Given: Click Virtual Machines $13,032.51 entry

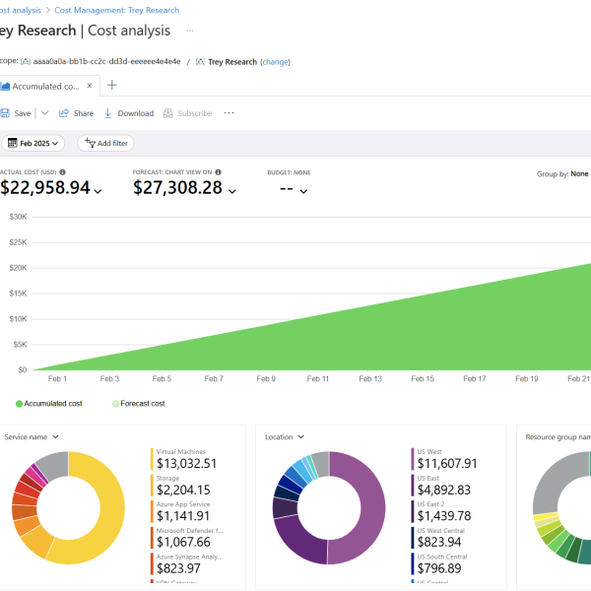Looking at the screenshot, I should pyautogui.click(x=184, y=459).
